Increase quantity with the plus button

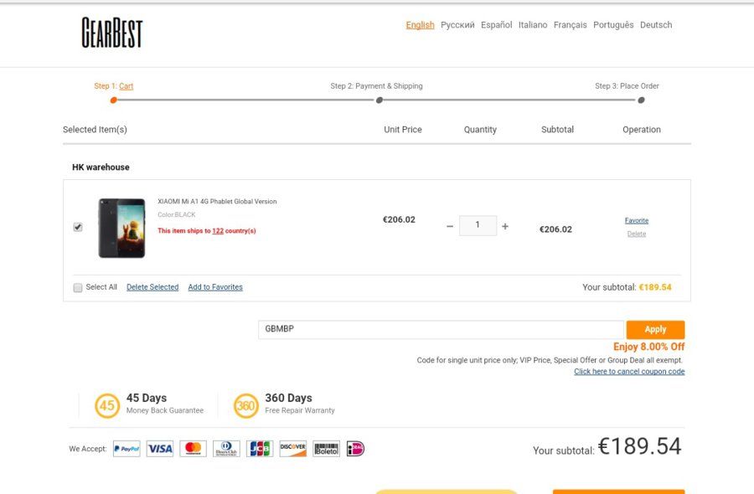[505, 226]
